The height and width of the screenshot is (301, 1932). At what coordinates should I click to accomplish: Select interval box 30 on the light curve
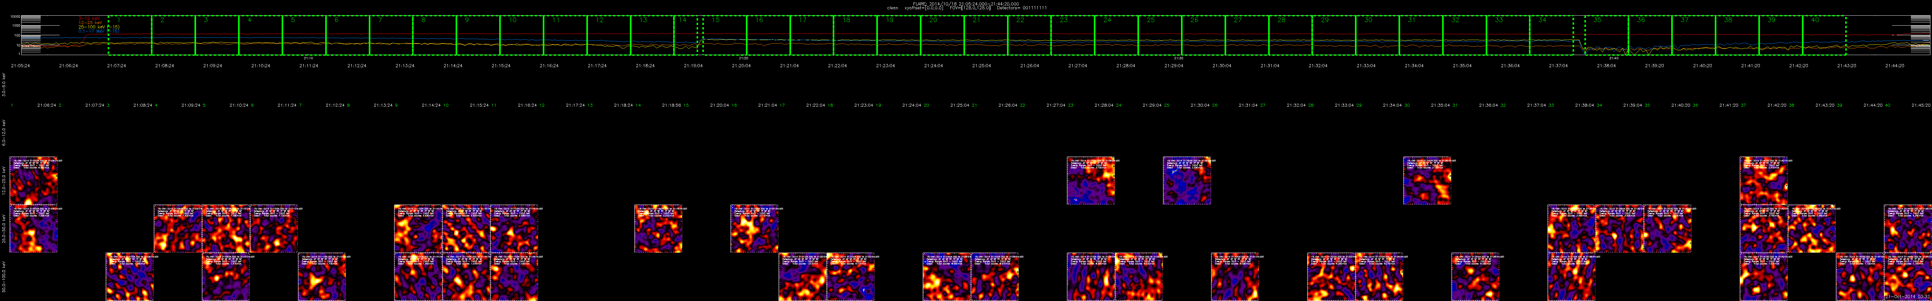click(x=1378, y=35)
